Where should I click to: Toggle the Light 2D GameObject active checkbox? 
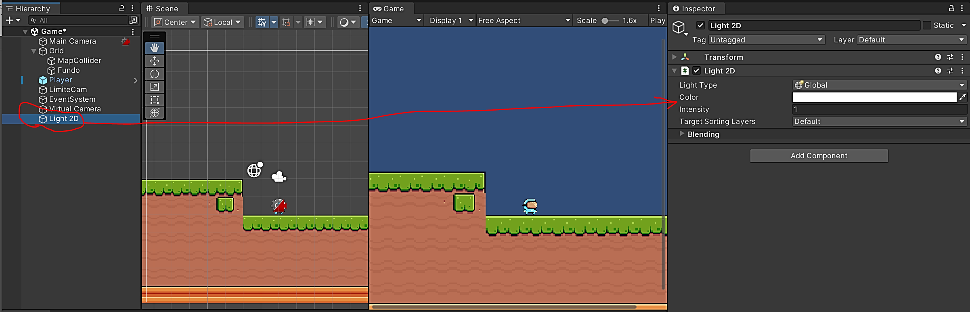pyautogui.click(x=700, y=25)
